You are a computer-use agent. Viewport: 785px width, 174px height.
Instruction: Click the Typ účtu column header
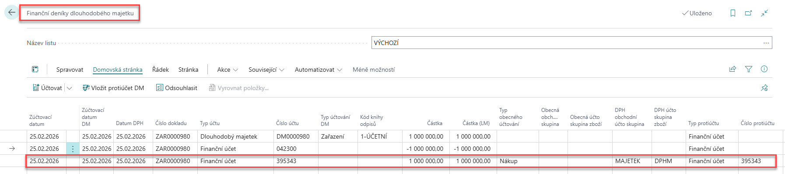(210, 123)
